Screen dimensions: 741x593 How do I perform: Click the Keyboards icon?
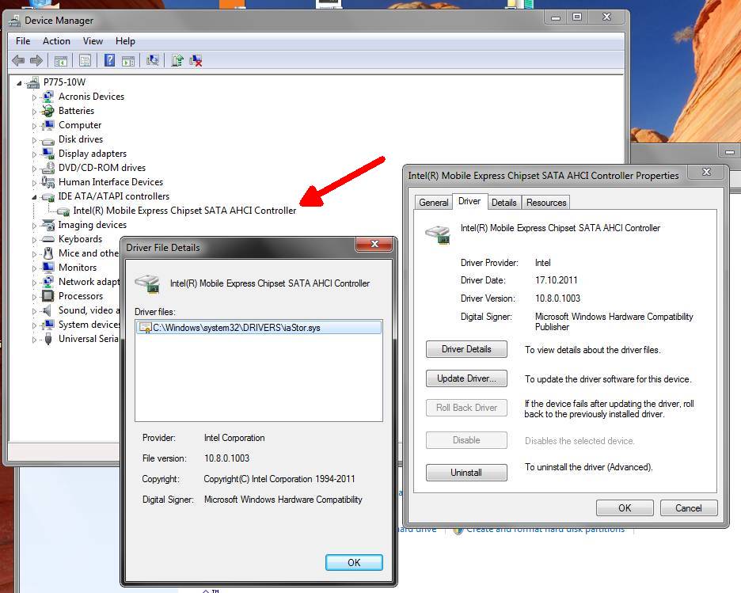[47, 239]
